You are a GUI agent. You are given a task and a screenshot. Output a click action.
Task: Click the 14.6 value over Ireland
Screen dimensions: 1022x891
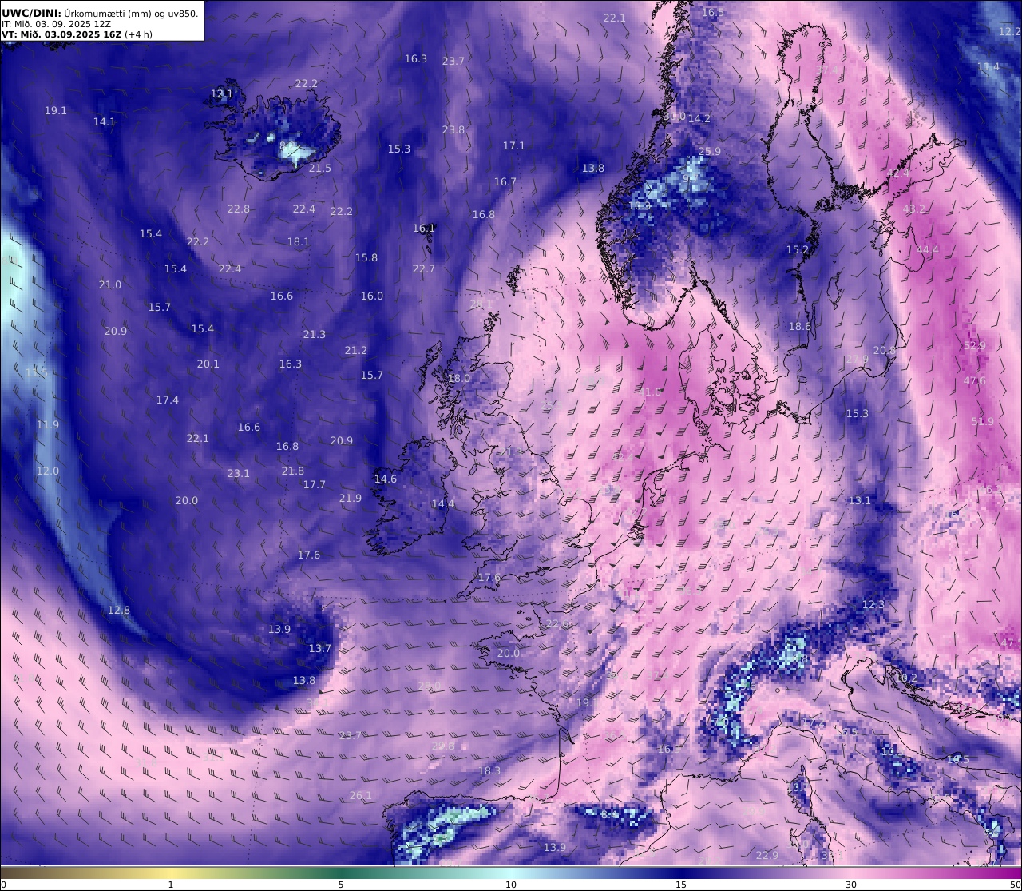pos(386,479)
